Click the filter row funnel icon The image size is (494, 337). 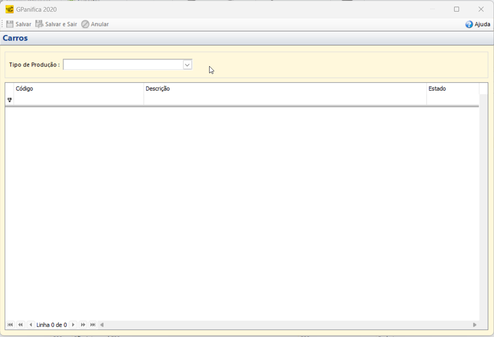pos(10,100)
